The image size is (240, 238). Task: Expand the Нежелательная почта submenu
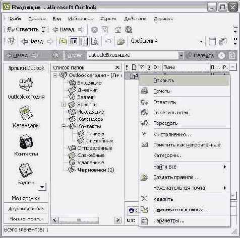(x=185, y=188)
